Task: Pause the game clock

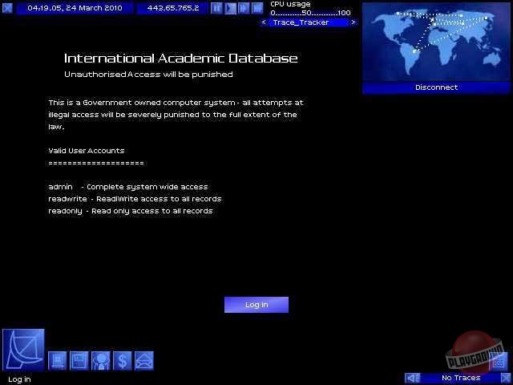Action: [216, 8]
